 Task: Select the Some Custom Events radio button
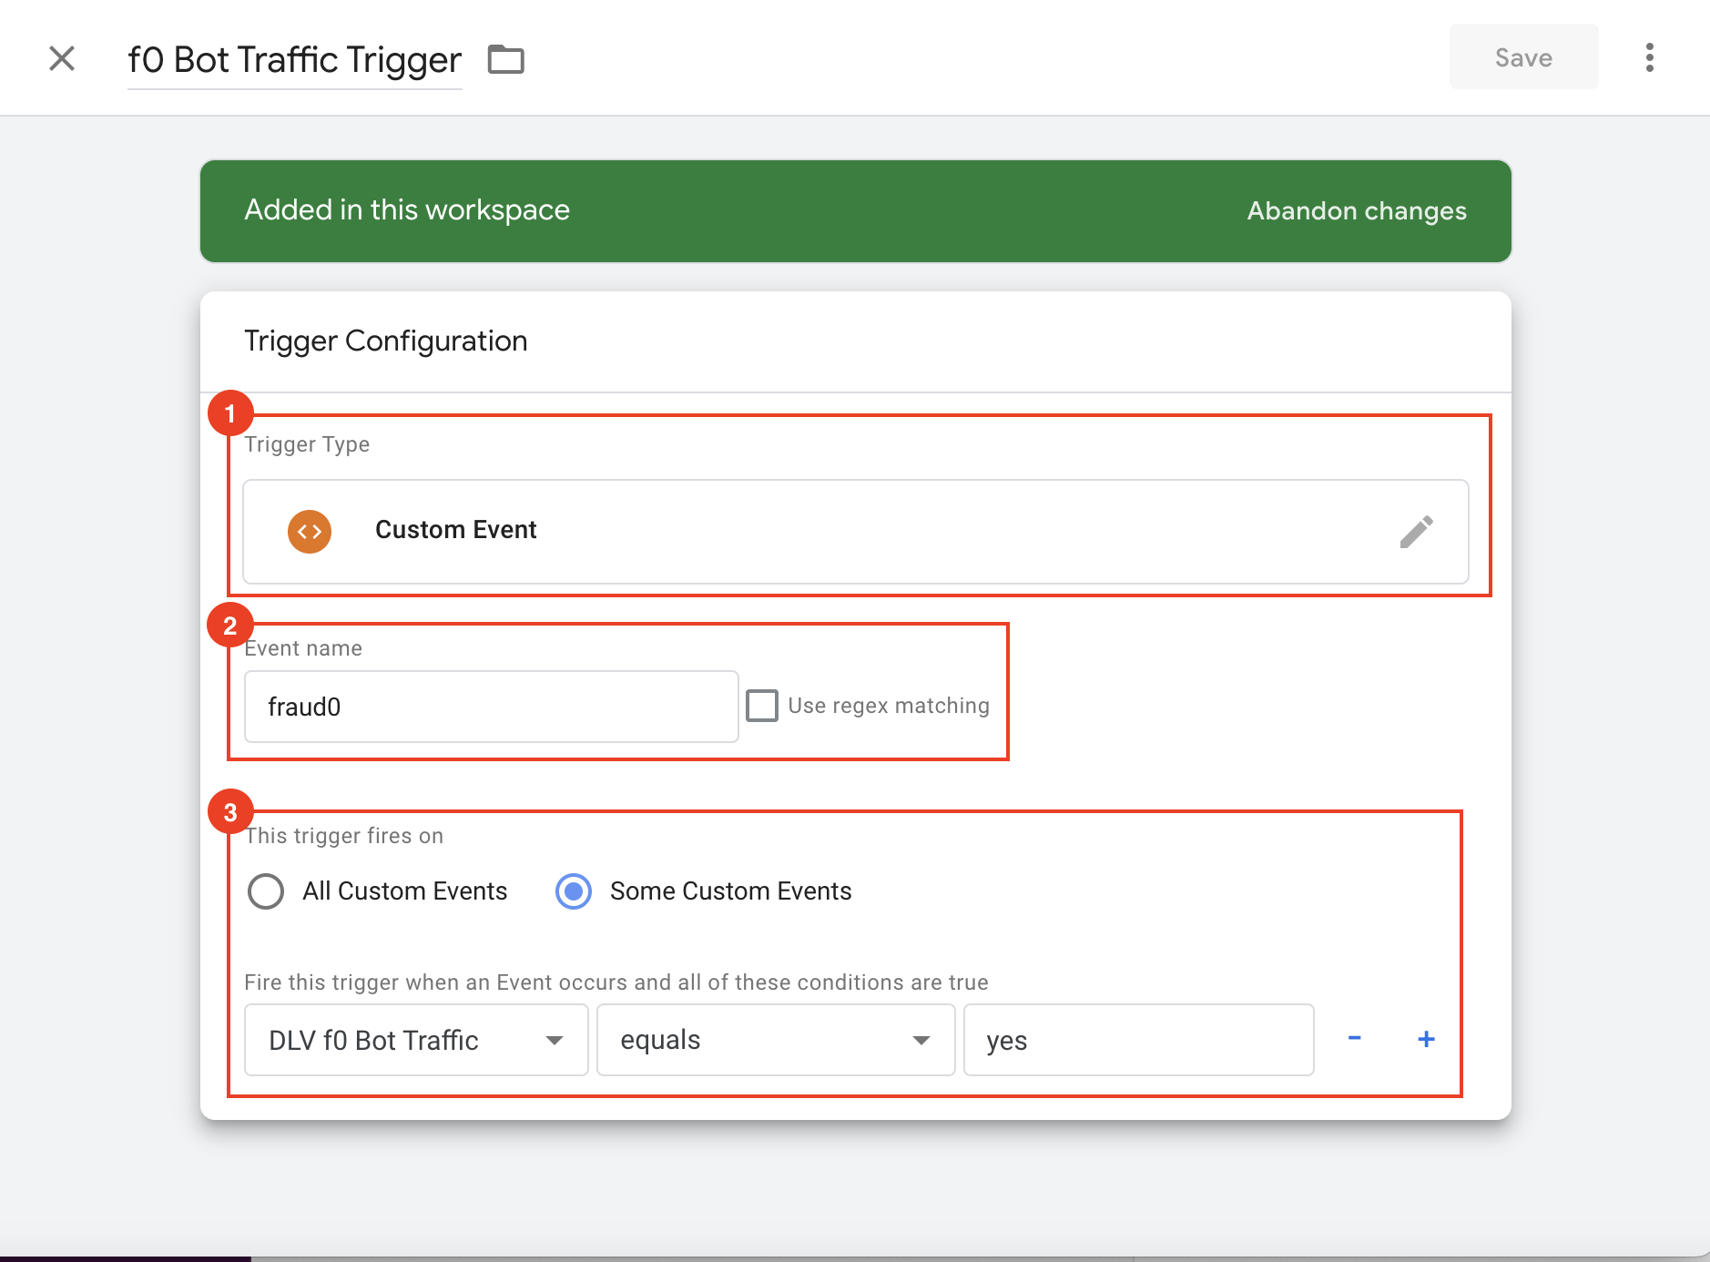pyautogui.click(x=574, y=891)
